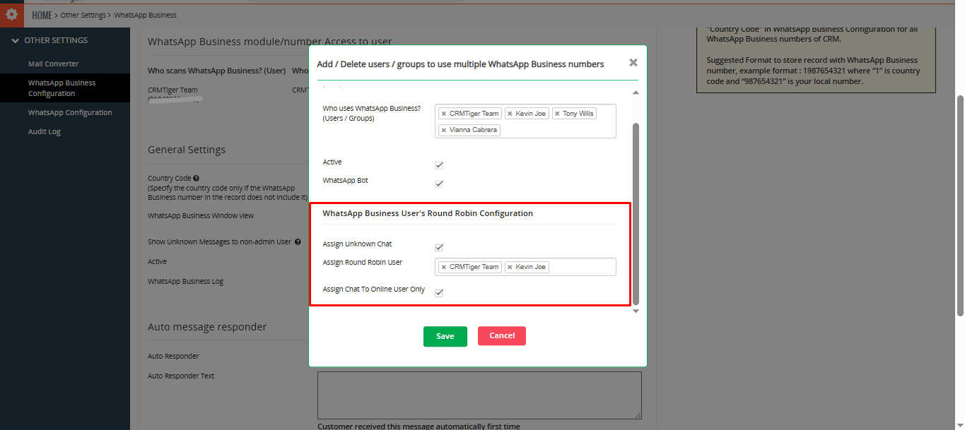Open Show Unknown Messages help icon
Screen dimensions: 965x430
(x=298, y=241)
